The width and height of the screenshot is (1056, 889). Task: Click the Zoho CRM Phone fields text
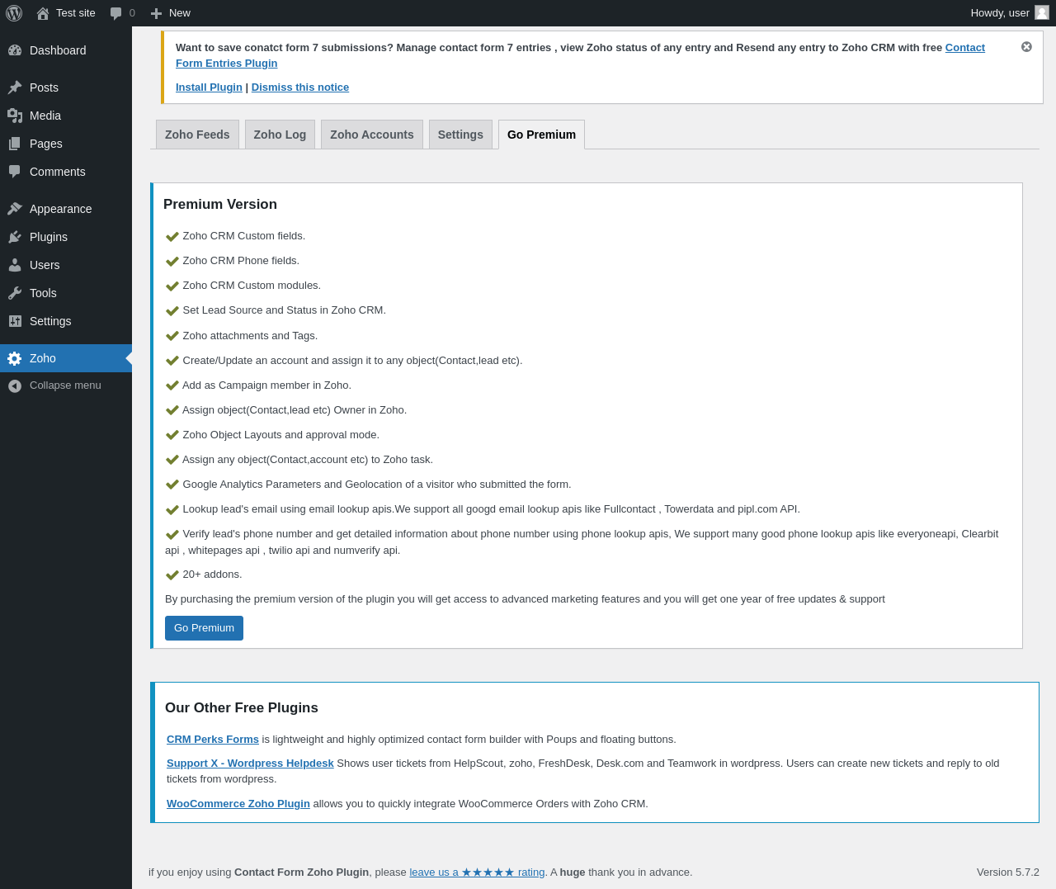tap(241, 261)
